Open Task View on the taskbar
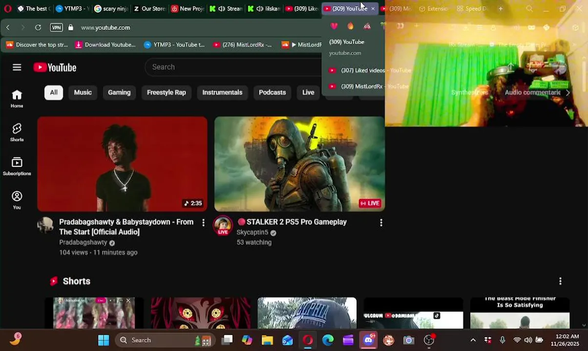The width and height of the screenshot is (588, 351). (x=227, y=340)
